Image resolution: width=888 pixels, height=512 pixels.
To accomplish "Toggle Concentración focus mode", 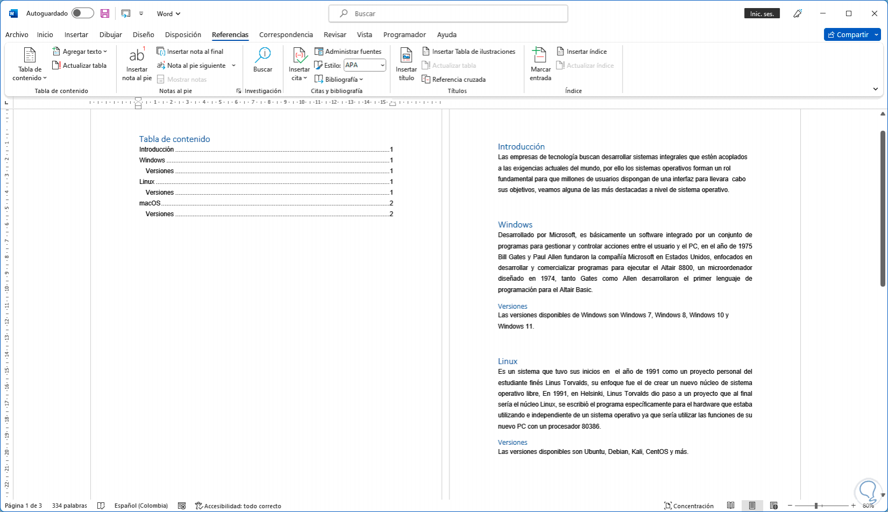I will coord(689,506).
